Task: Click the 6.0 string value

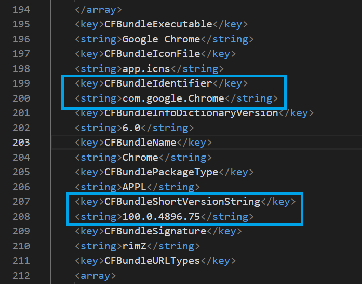Action: click(131, 127)
